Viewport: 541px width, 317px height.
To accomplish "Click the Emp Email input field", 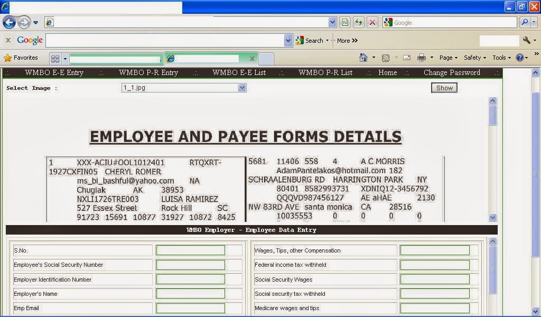I will point(190,308).
